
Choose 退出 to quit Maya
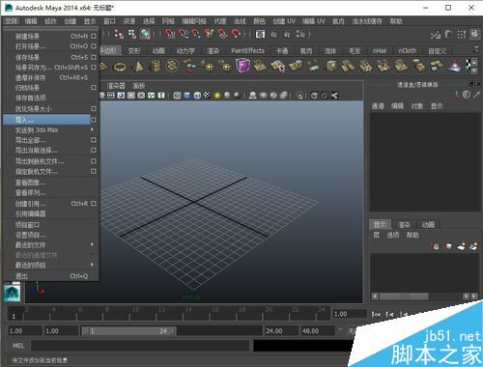click(51, 276)
